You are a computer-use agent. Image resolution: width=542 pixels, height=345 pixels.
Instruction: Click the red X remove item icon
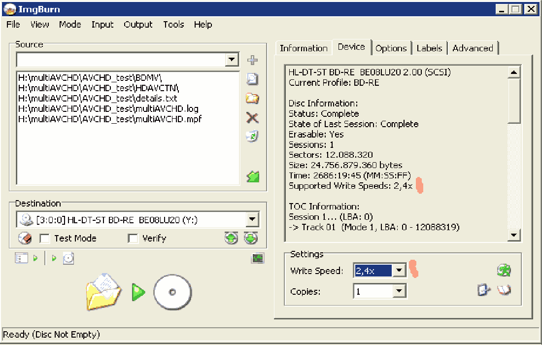coord(252,117)
